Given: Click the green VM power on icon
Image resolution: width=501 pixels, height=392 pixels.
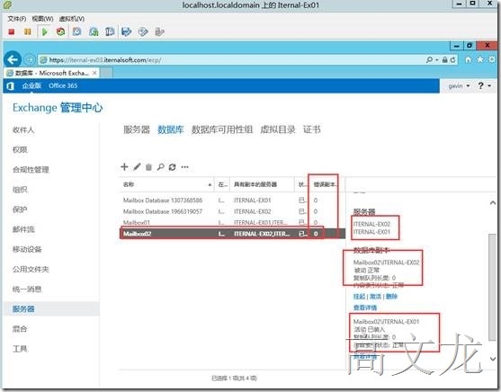Looking at the screenshot, I should coord(44,31).
